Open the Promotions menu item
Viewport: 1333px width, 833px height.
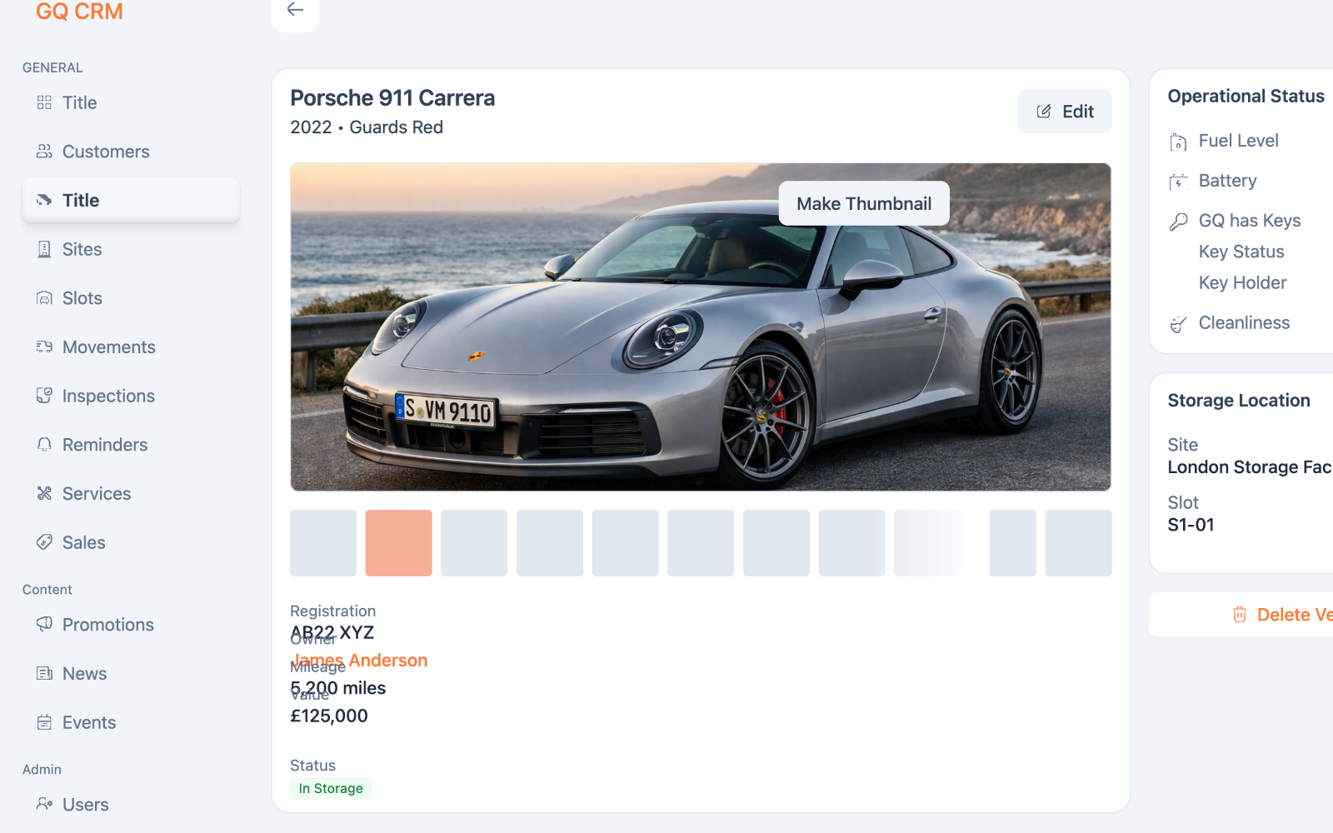131,625
